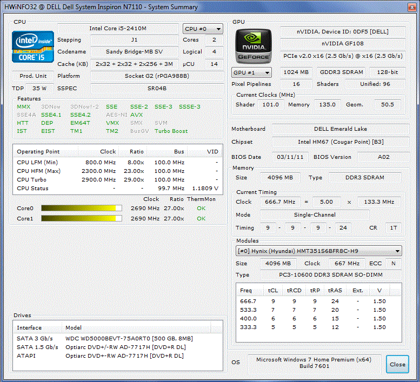Click the Prod. Unit button
This screenshot has height=382, width=420.
(33, 76)
